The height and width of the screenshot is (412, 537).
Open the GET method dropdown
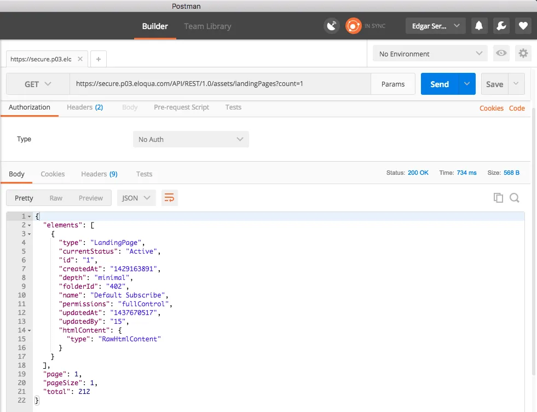[38, 84]
